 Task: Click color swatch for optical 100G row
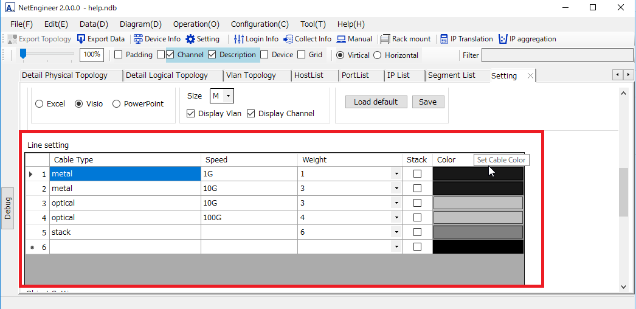[x=478, y=217]
